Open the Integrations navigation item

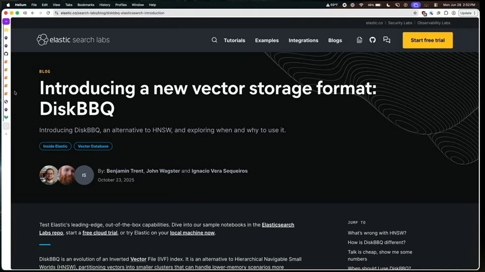(x=304, y=40)
